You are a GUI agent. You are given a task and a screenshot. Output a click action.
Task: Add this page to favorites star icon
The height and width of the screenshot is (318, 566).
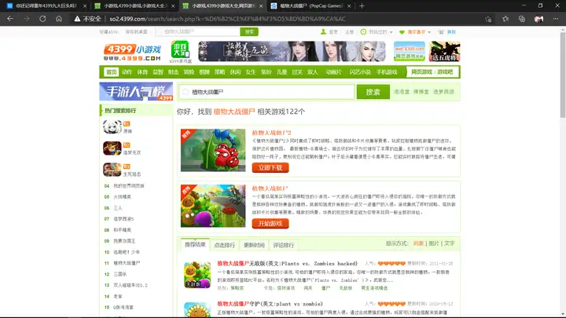click(x=488, y=19)
